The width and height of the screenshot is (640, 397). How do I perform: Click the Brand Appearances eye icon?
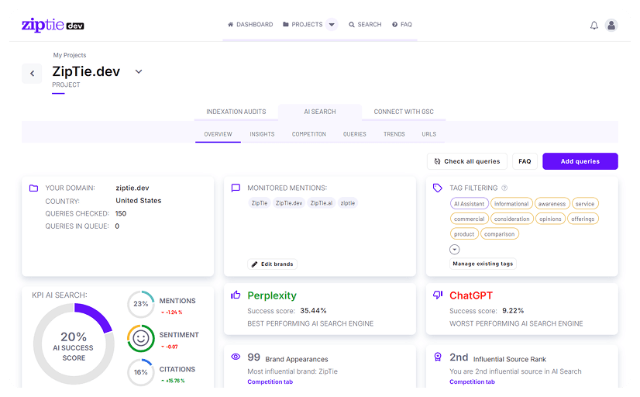click(x=236, y=357)
